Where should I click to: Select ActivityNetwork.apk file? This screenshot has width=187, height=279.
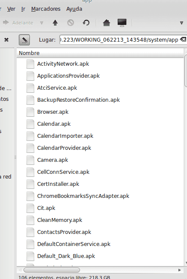(63, 64)
